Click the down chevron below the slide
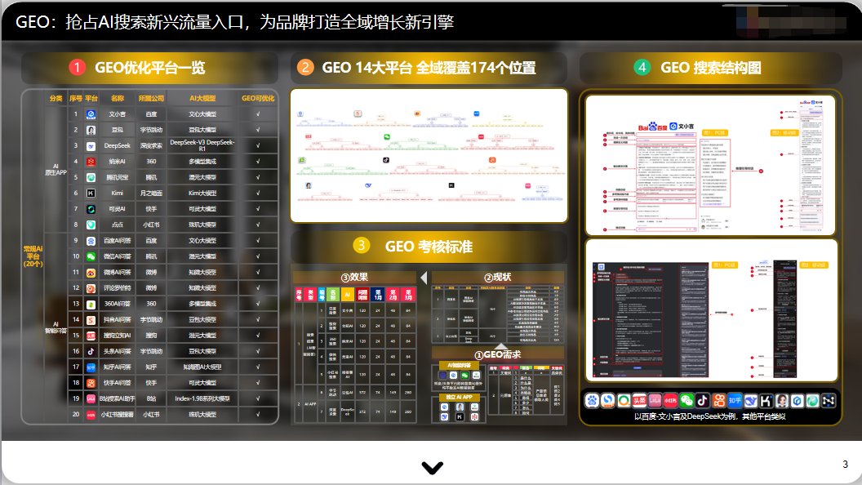This screenshot has width=862, height=485. click(x=433, y=467)
